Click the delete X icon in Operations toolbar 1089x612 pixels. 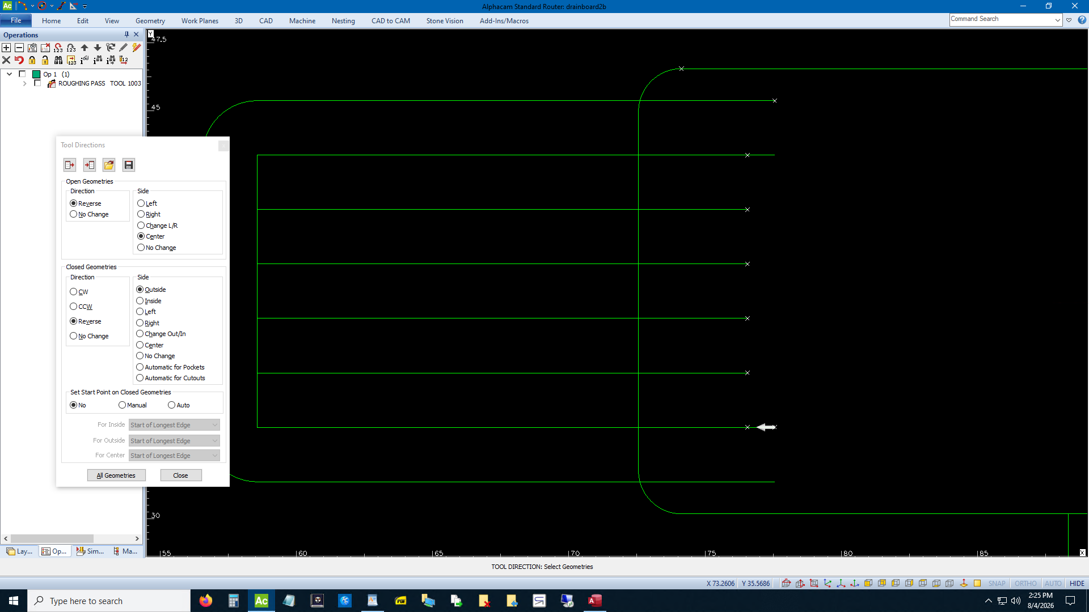(6, 60)
